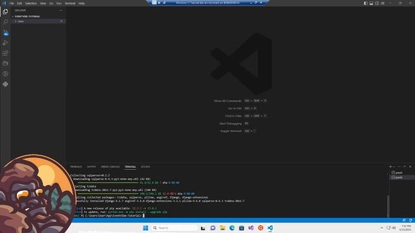Open the Customize Layout icon
The width and height of the screenshot is (415, 233).
[383, 3]
